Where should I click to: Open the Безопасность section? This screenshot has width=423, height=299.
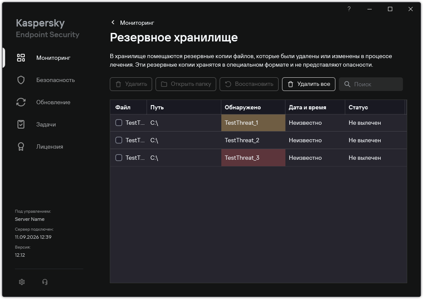[x=56, y=80]
